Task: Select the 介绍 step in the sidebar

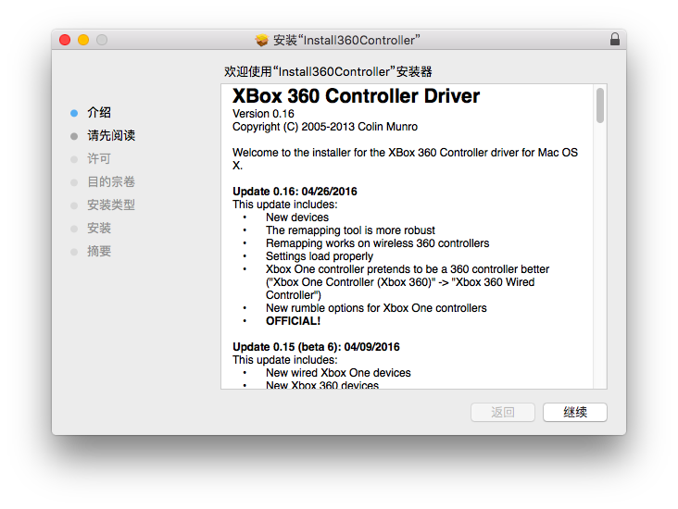Action: 99,112
